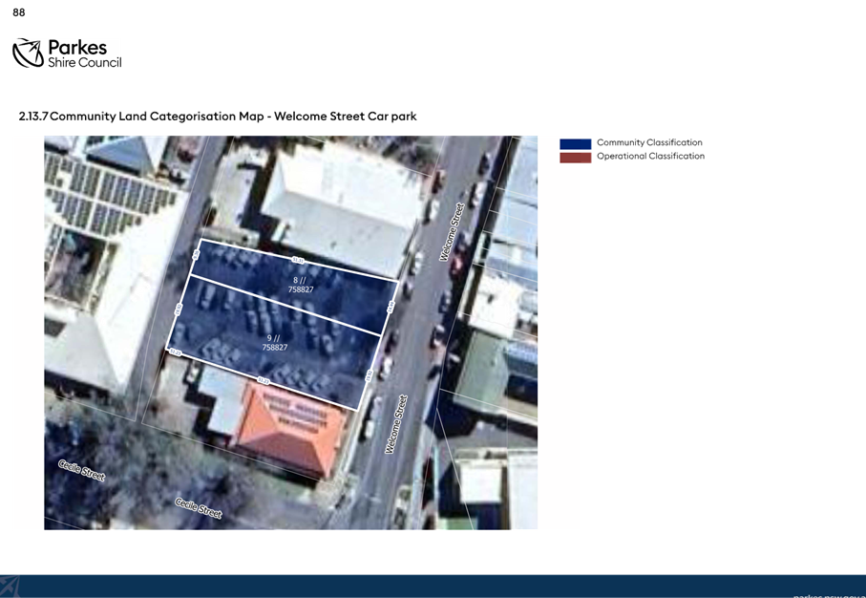Click page number 88
Screen dimensions: 866x598
pyautogui.click(x=19, y=12)
